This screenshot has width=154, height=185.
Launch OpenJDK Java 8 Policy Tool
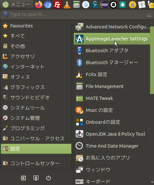(x=112, y=134)
